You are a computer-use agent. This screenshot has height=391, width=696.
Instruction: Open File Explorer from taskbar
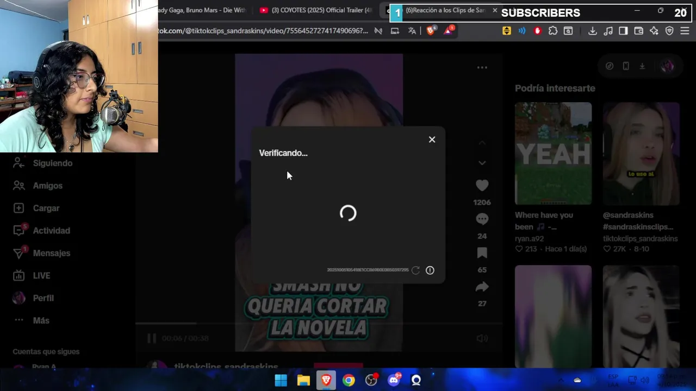[303, 380]
